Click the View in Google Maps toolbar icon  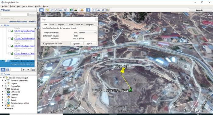(107, 10)
